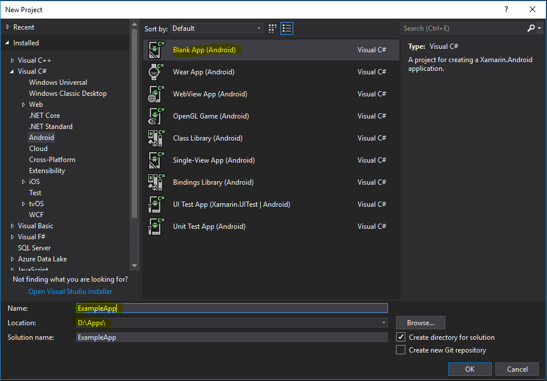
Task: Click Bindings Library (Android) template name
Action: [213, 182]
